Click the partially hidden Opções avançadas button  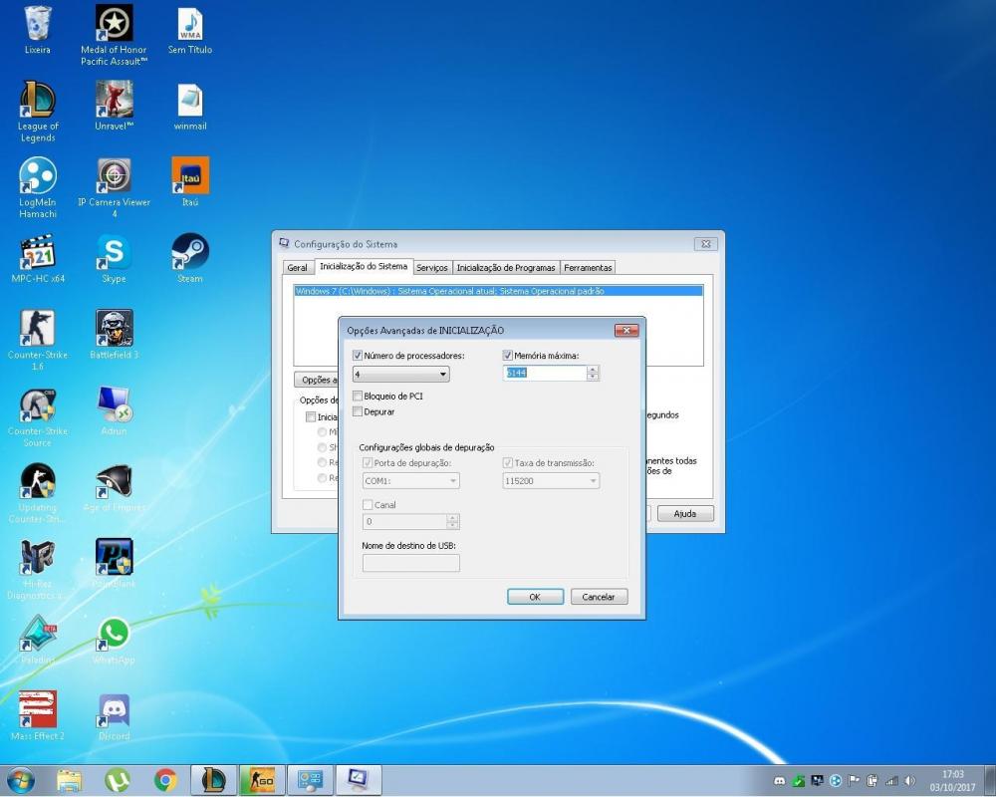pyautogui.click(x=317, y=380)
